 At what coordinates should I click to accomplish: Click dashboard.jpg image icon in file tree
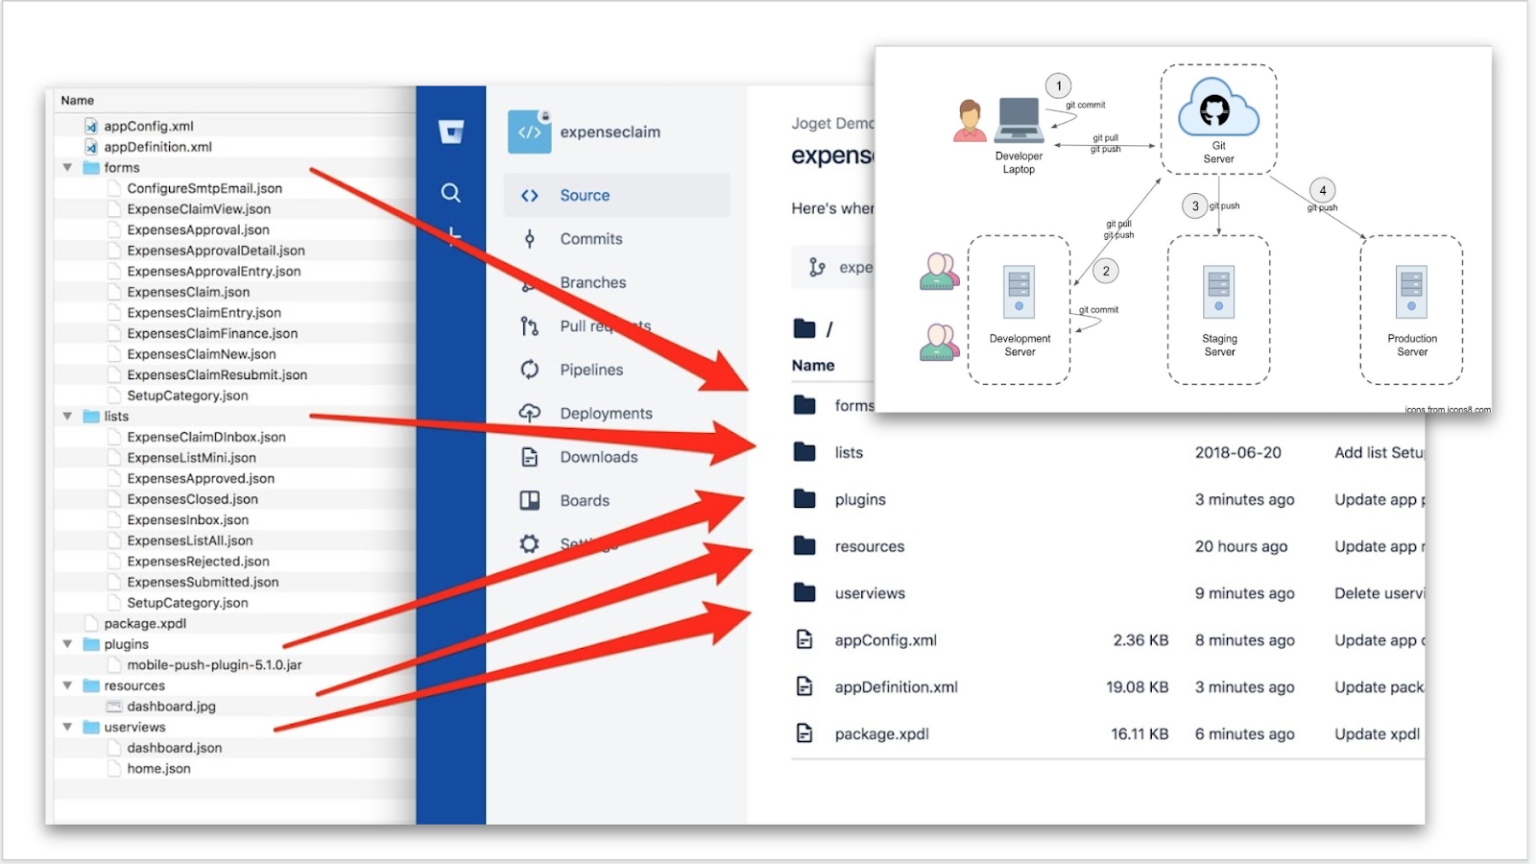coord(114,707)
